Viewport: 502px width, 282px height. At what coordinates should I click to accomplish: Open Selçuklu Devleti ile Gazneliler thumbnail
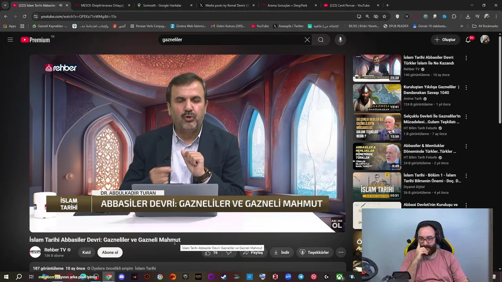pyautogui.click(x=377, y=127)
